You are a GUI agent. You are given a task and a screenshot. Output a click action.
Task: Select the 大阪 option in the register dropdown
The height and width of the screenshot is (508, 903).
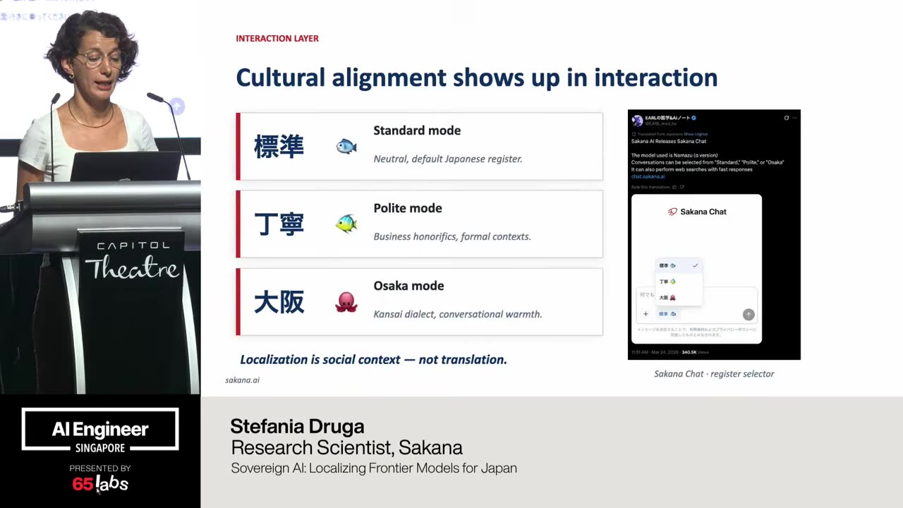679,298
